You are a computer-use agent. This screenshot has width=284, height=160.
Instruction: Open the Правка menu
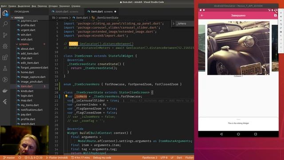click(x=12, y=6)
